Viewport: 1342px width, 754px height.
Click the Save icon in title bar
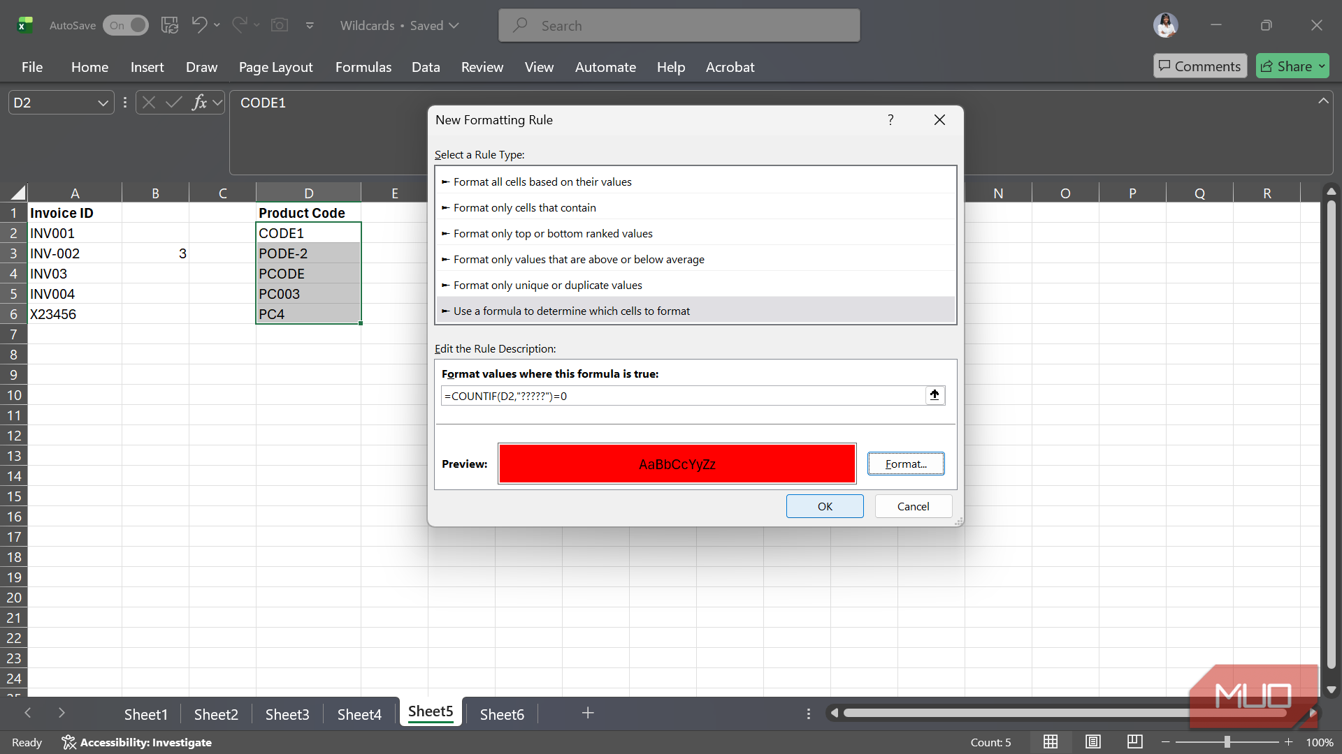click(169, 25)
